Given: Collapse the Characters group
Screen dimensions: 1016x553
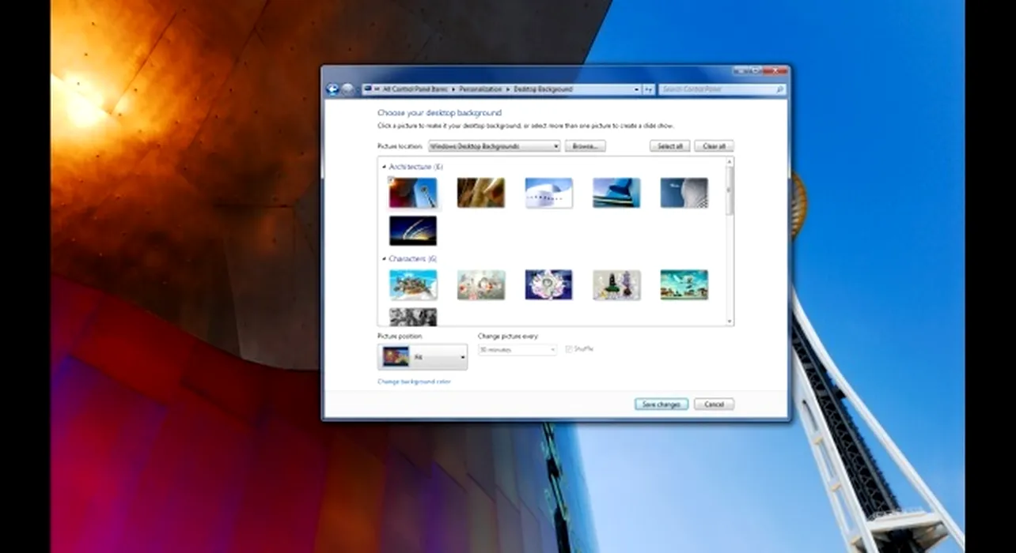Looking at the screenshot, I should point(385,259).
